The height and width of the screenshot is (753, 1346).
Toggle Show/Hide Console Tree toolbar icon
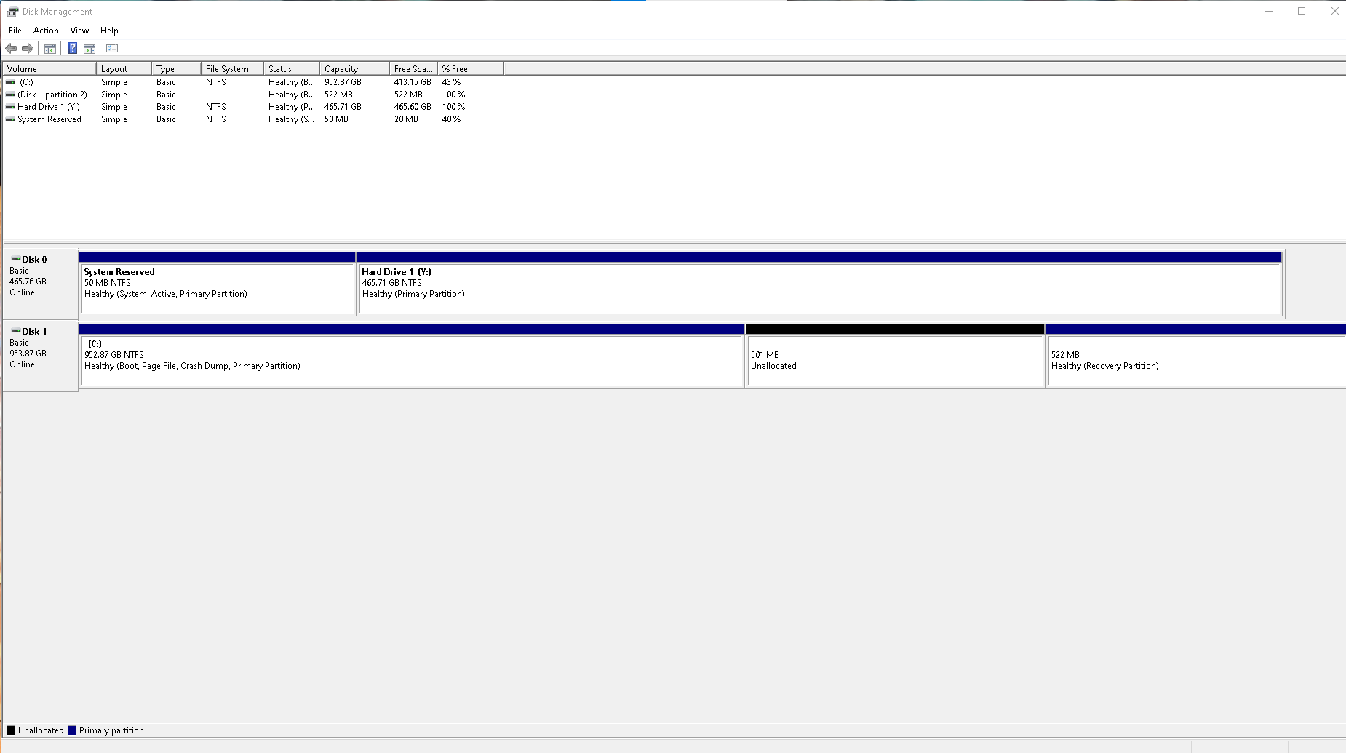(50, 49)
